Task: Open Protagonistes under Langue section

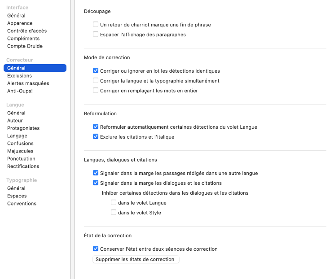Action: [23, 128]
